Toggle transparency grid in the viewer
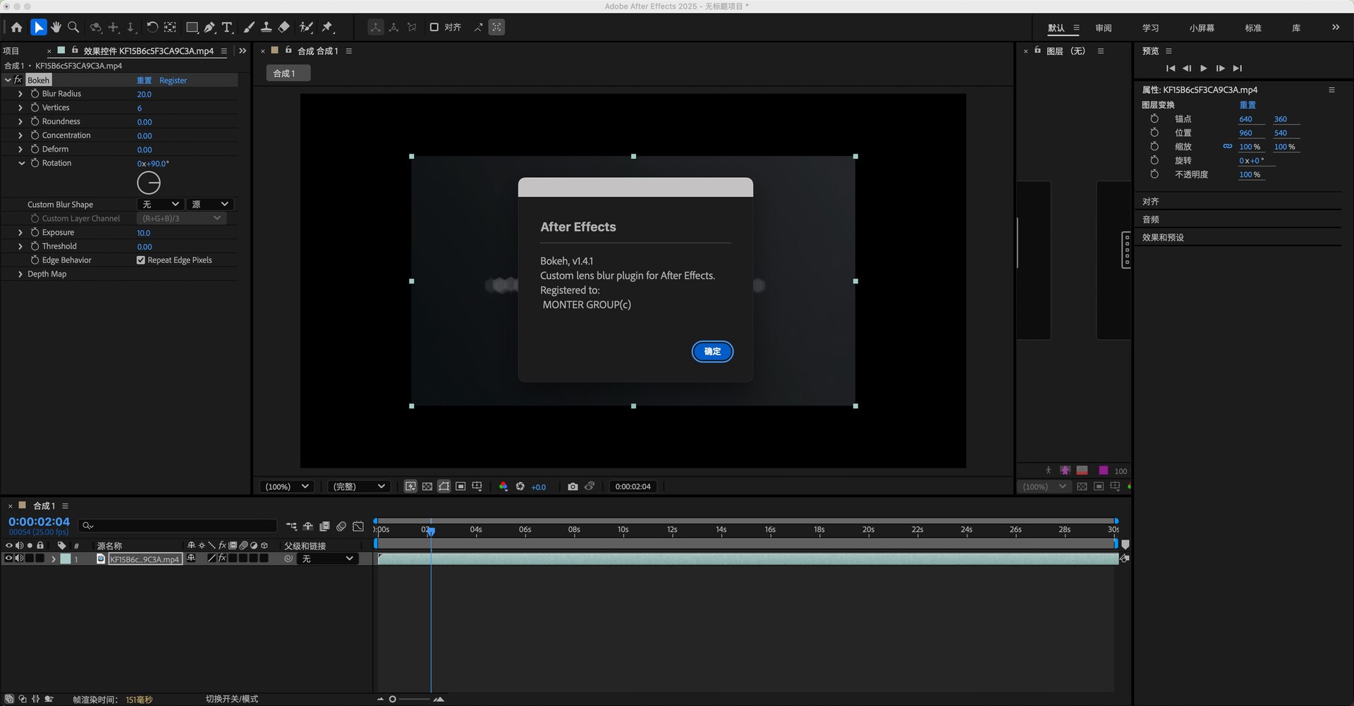 [427, 487]
